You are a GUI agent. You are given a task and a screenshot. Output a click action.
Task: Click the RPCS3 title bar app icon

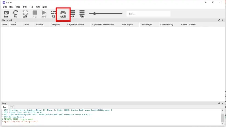(x=4, y=2)
